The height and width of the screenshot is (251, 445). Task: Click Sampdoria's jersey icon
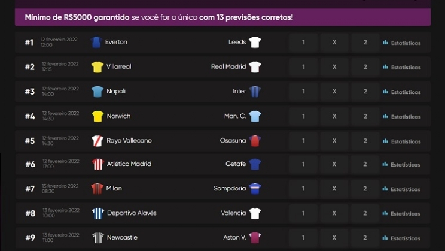point(255,188)
